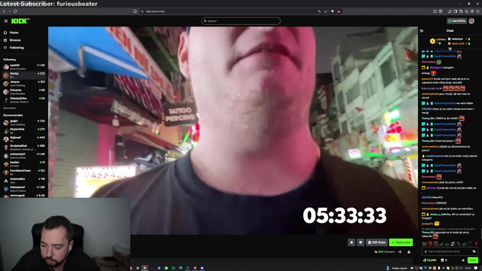Open the chat shop icon

(442, 260)
